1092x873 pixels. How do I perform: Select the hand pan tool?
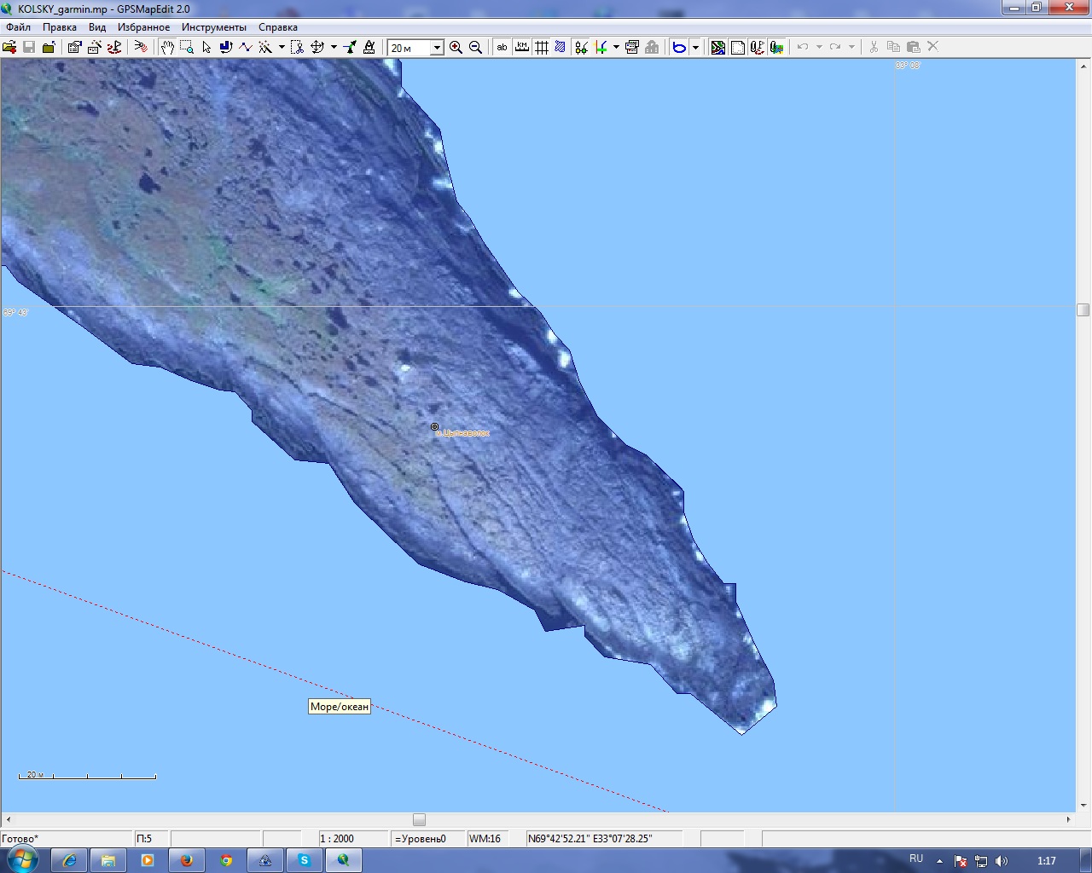pos(167,48)
